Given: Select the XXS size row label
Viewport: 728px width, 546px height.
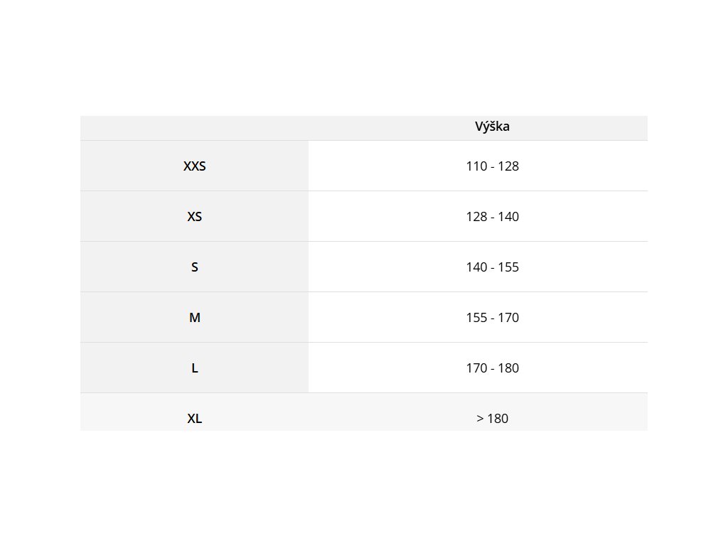Looking at the screenshot, I should click(x=195, y=166).
